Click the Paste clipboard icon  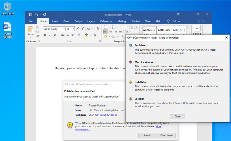(31, 29)
